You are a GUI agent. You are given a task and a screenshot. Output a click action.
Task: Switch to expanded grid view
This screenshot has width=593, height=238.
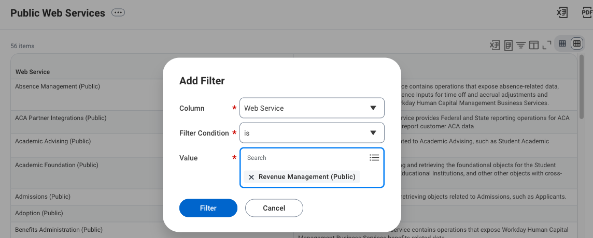577,44
